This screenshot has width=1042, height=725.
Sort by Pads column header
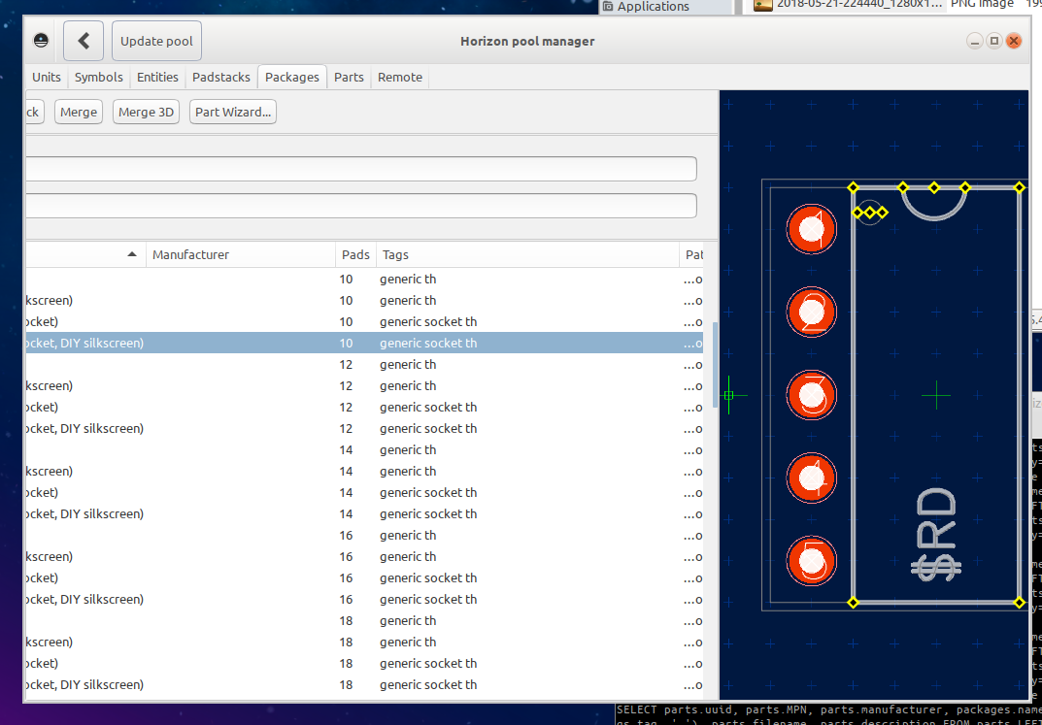click(355, 254)
